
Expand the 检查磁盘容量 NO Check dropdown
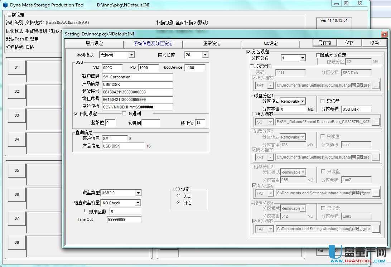(x=138, y=203)
